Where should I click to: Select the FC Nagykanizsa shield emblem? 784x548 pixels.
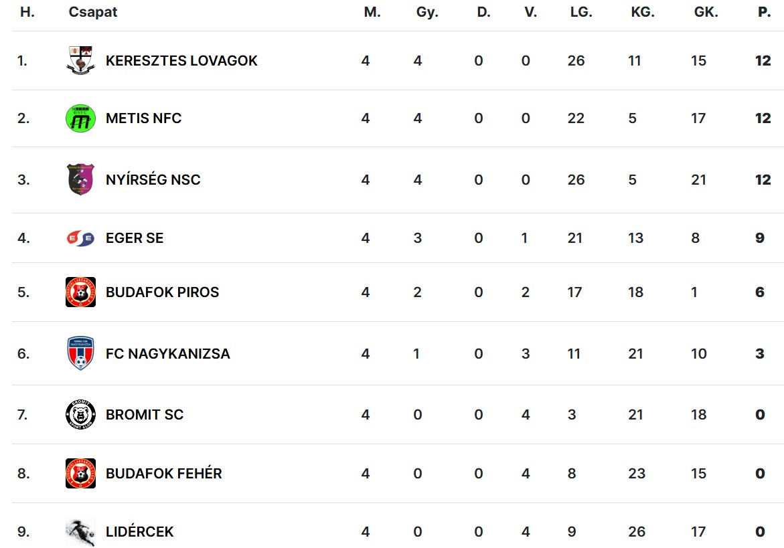80,353
